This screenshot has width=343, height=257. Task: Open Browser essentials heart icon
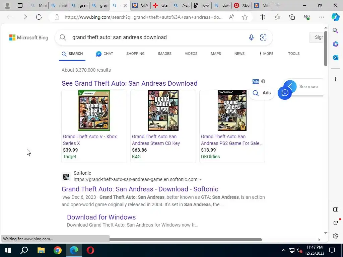click(x=307, y=17)
